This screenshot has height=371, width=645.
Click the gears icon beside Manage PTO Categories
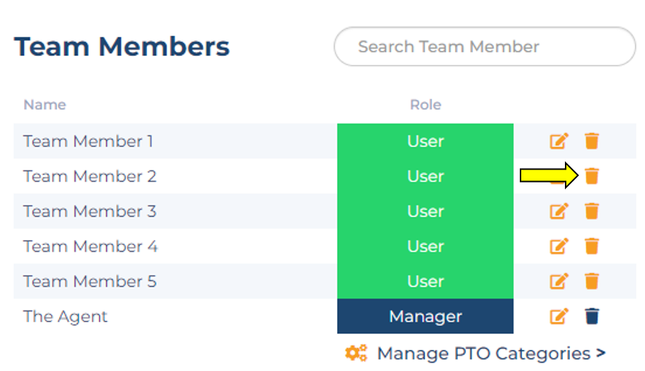click(x=356, y=353)
